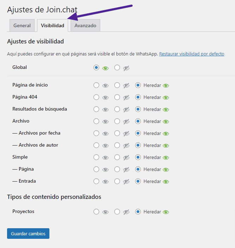Click green inherited eye for Página de inicio
Screen dimensions: 235x248
tap(166, 86)
